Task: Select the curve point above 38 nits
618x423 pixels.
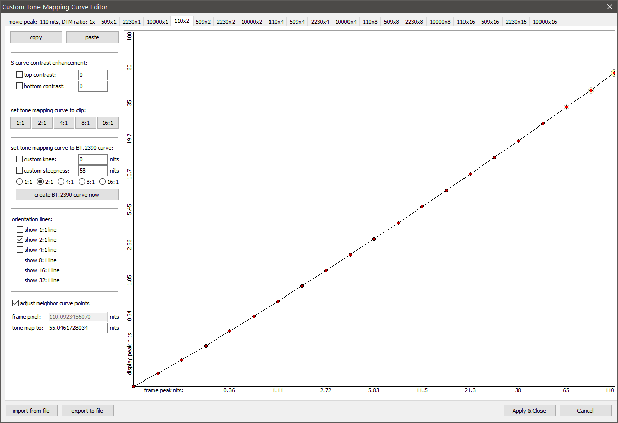Action: click(x=518, y=141)
